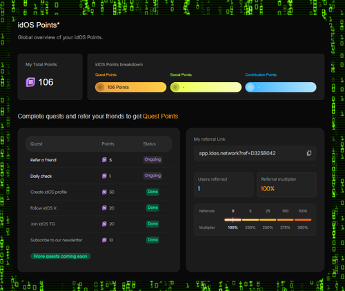Click the points icon in the Daily check row
Viewport: 345px width, 291px height.
click(104, 176)
